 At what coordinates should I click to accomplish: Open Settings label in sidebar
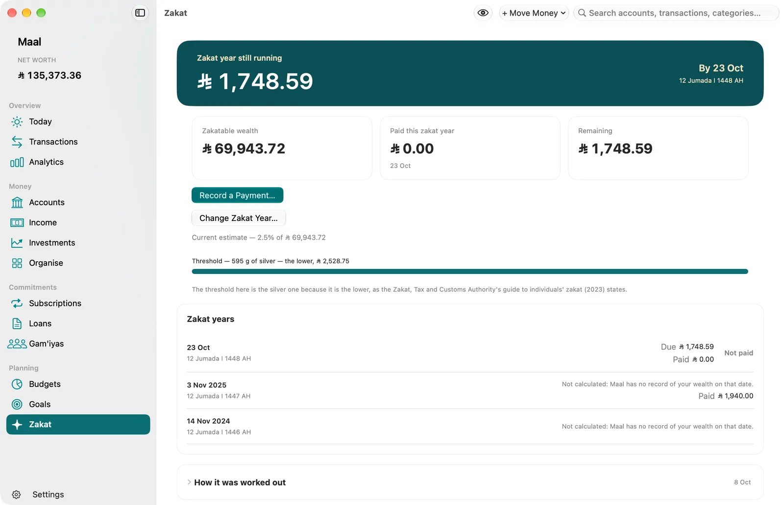pos(48,495)
